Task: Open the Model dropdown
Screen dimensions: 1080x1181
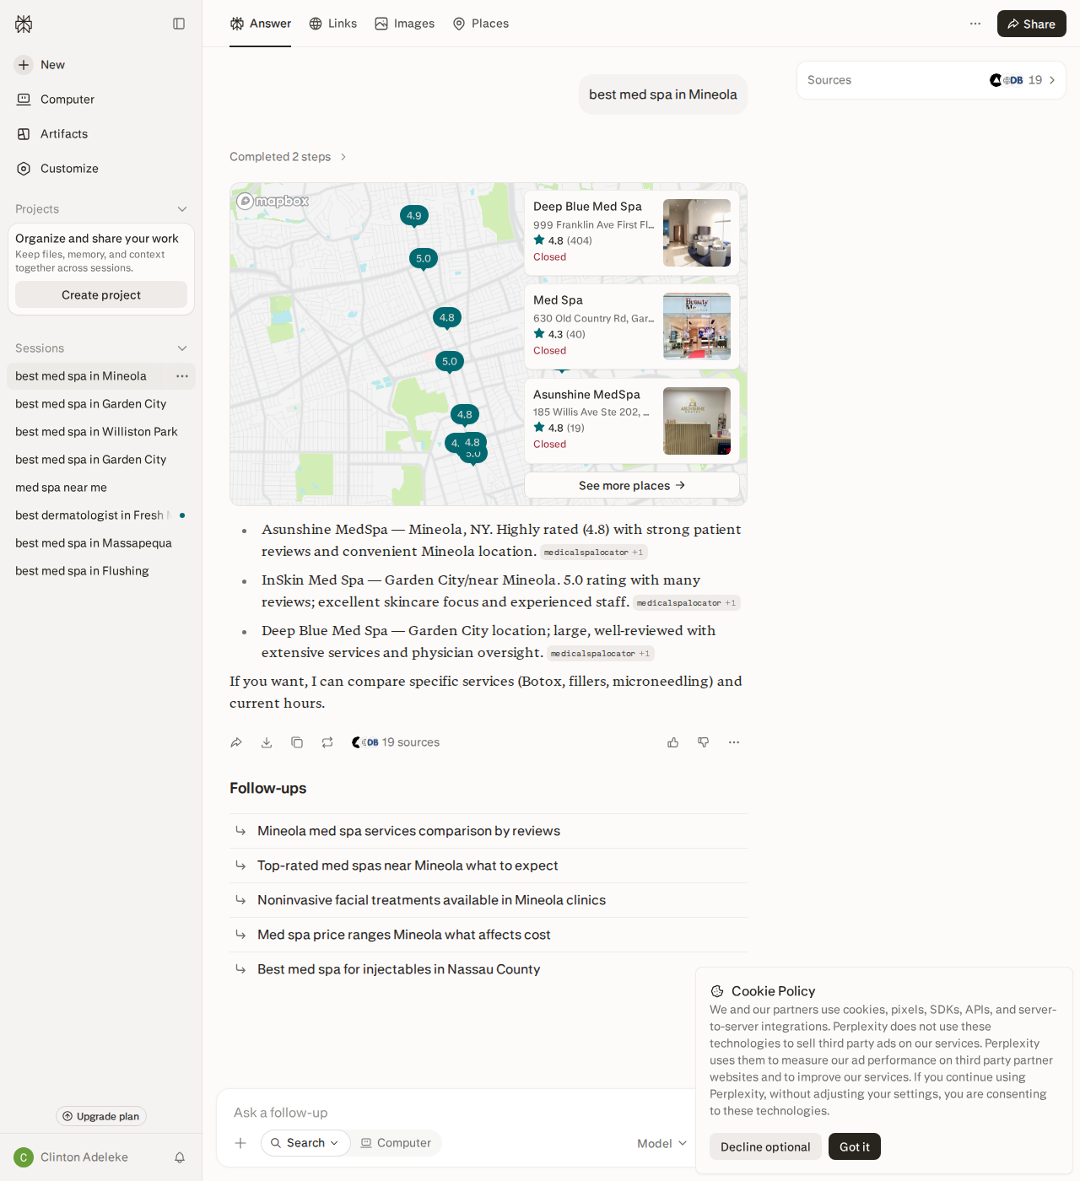Action: click(662, 1143)
